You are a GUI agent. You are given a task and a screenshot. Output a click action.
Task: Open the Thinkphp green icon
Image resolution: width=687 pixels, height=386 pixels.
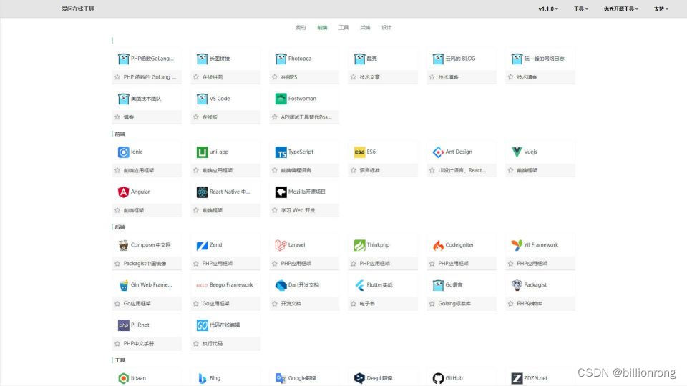click(x=359, y=245)
